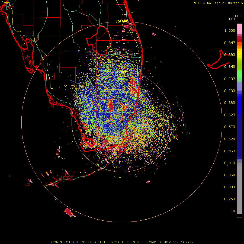244x244 pixels.
Task: Click the 0.413 scale value
Action: (x=230, y=163)
